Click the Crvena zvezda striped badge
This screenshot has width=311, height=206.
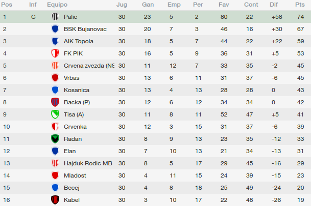pos(55,66)
